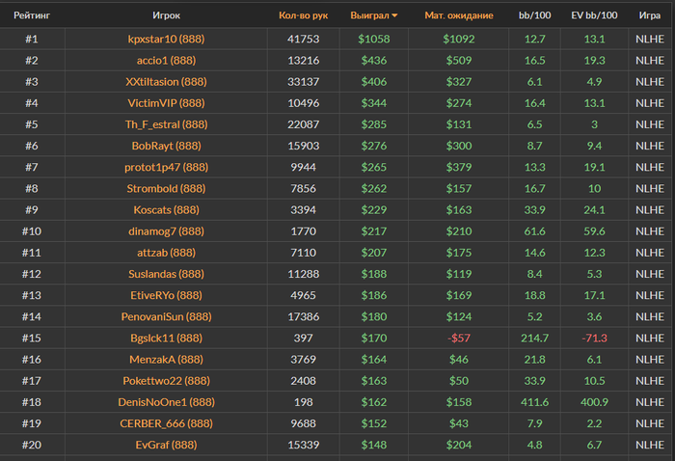Select player XXtiltasion (888)
The image size is (675, 461).
(x=166, y=81)
